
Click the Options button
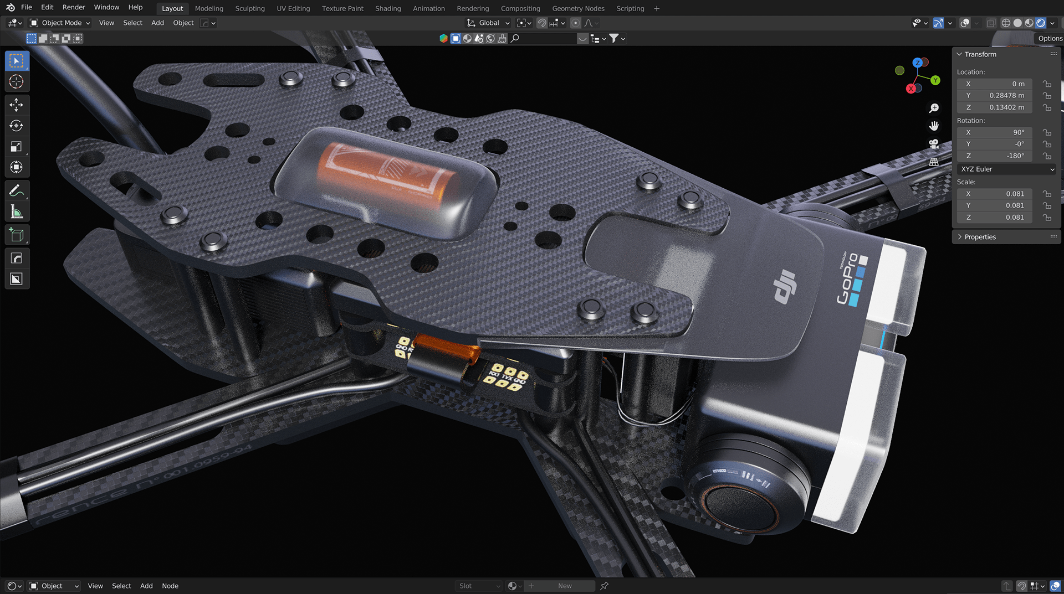point(1050,39)
